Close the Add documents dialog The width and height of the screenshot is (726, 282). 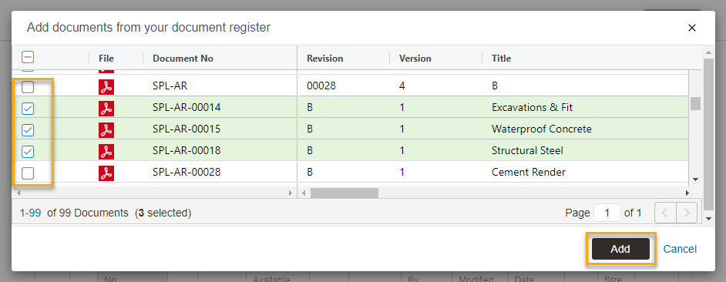(x=692, y=28)
